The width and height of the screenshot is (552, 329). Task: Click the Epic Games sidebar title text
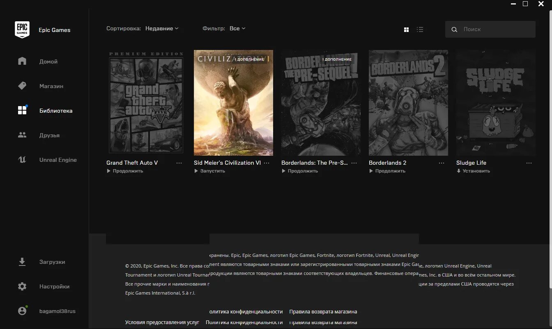54,30
